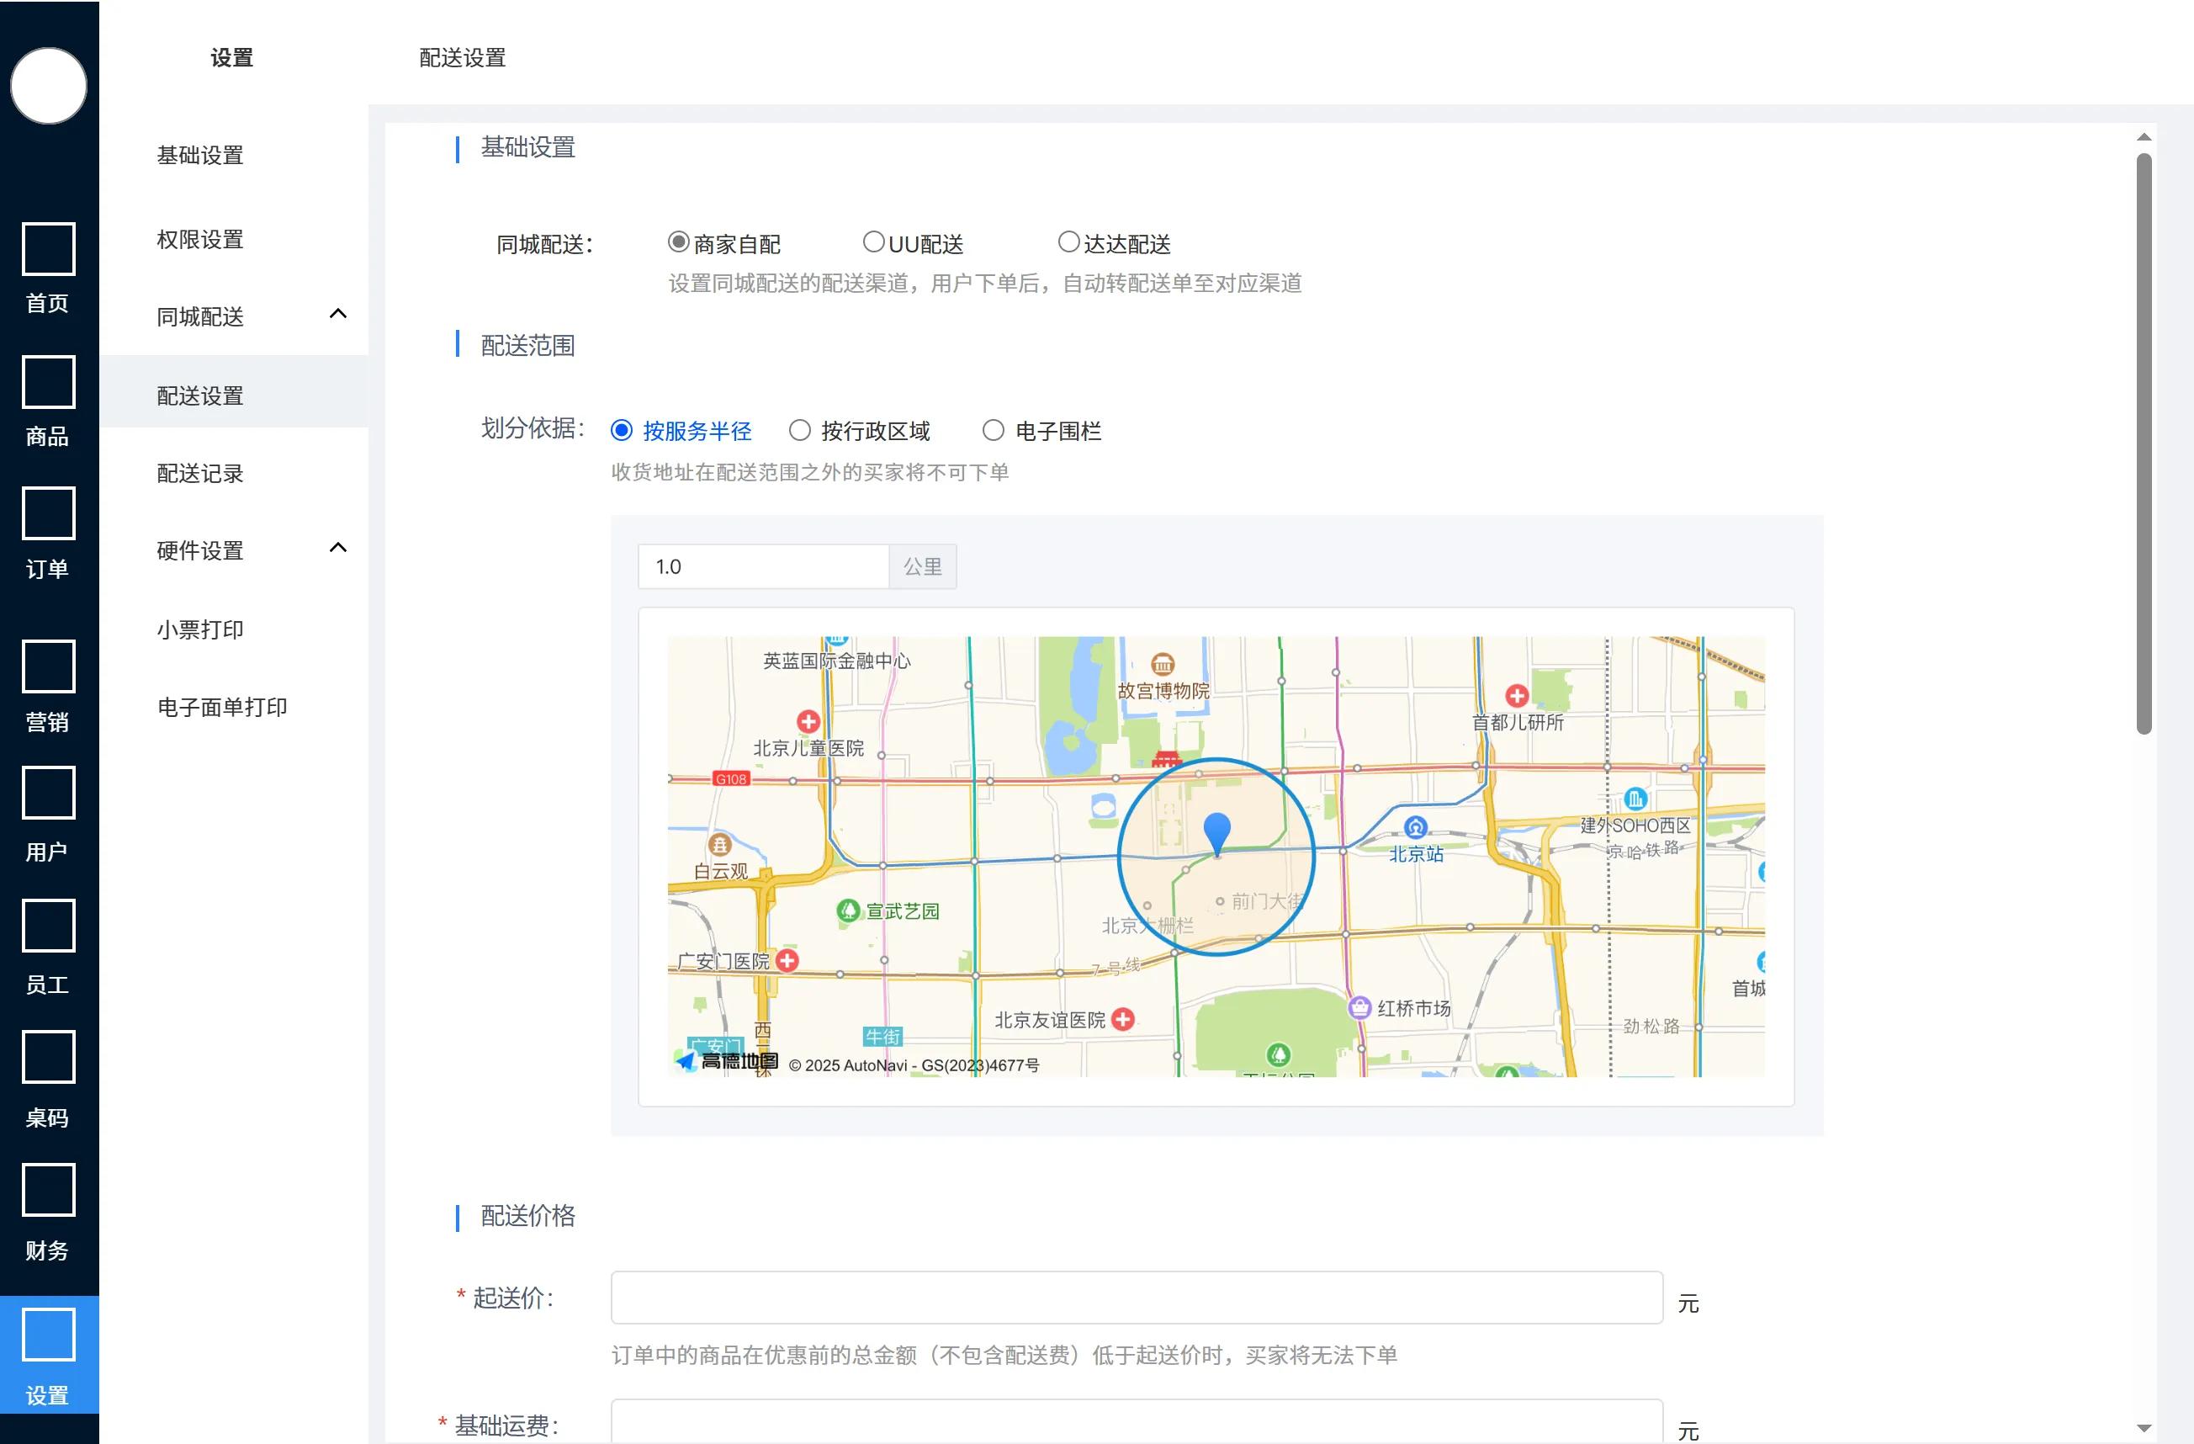Image resolution: width=2194 pixels, height=1444 pixels.
Task: Collapse the 同城配送 menu group
Action: click(337, 315)
